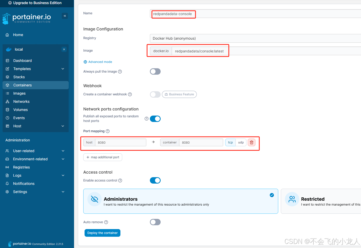The width and height of the screenshot is (361, 248).
Task: Click the User-related people icon
Action: tap(7, 151)
